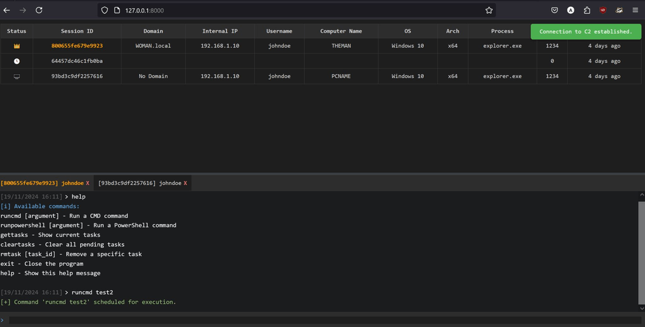
Task: Go back using the browser back arrow
Action: 7,10
